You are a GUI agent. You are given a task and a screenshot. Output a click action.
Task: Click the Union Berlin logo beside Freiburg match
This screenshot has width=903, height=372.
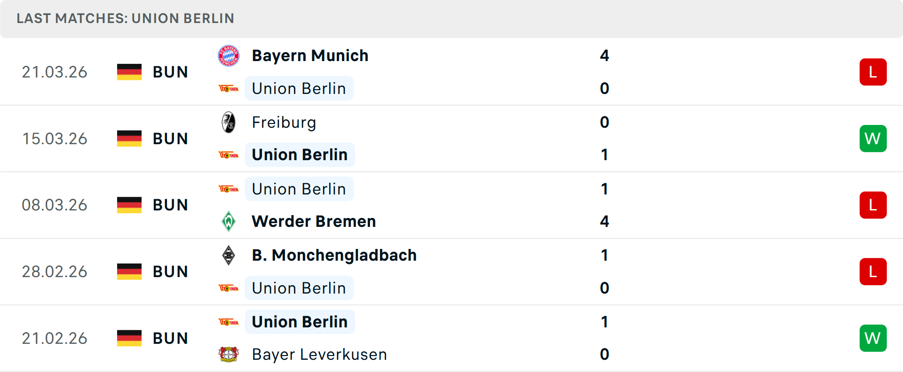click(x=230, y=155)
